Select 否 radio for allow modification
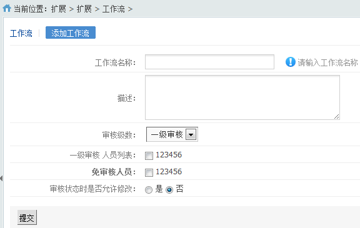 click(x=169, y=190)
